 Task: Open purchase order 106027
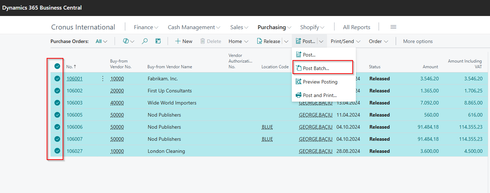point(74,151)
